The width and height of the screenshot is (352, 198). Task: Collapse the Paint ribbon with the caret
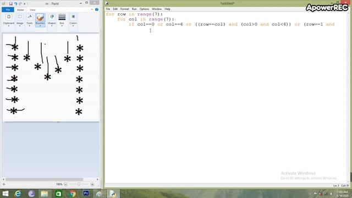click(x=92, y=10)
